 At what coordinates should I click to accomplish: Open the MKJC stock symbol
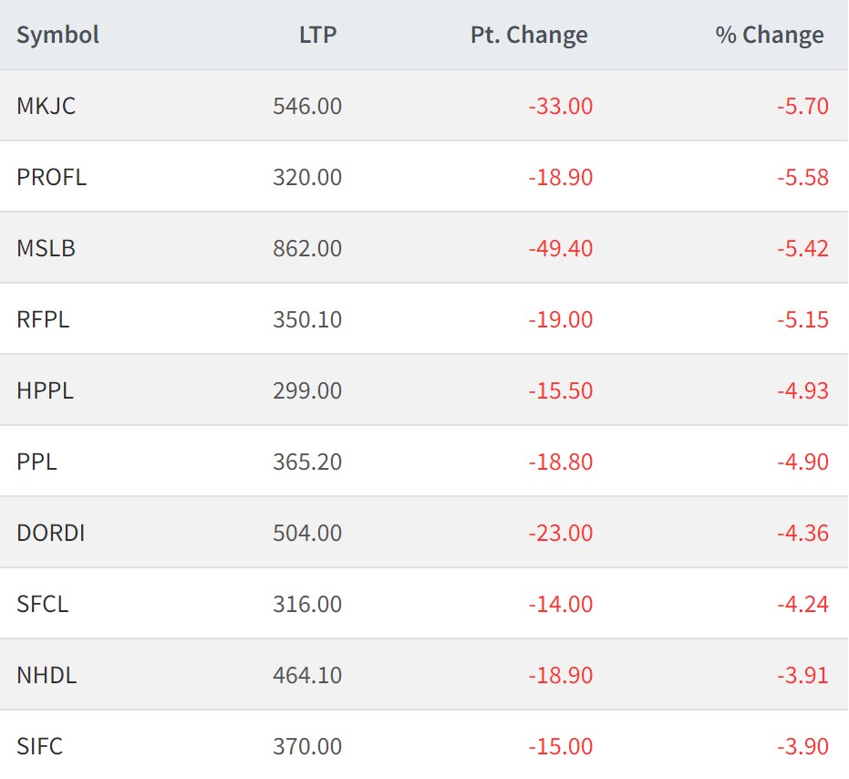[47, 106]
